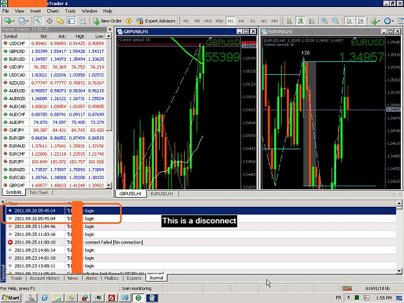Select the H1 timeframe button
The width and height of the screenshot is (404, 303).
(230, 21)
